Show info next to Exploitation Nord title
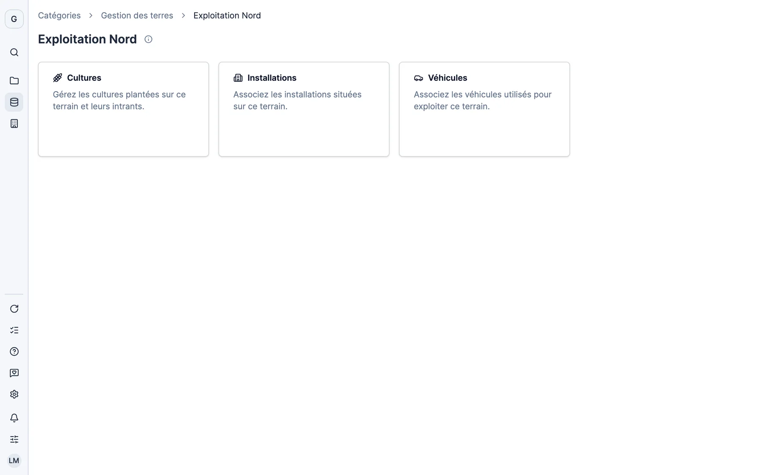 coord(148,39)
